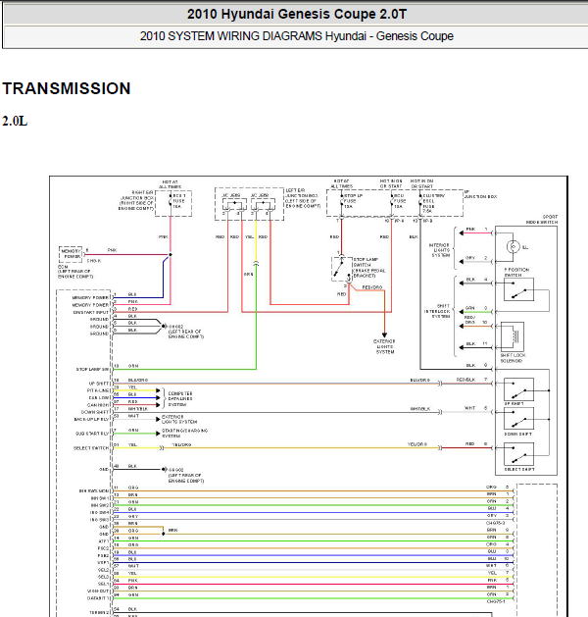The height and width of the screenshot is (617, 588).
Task: Click the '2010 Hyundai Genesis Coupe 2.0T' title
Action: (297, 14)
